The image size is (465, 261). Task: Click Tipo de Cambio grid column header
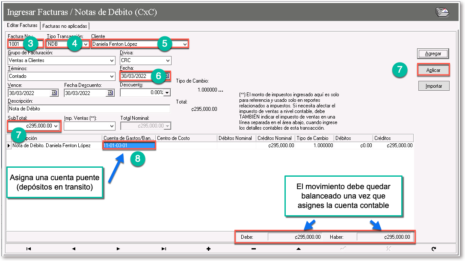pyautogui.click(x=314, y=138)
